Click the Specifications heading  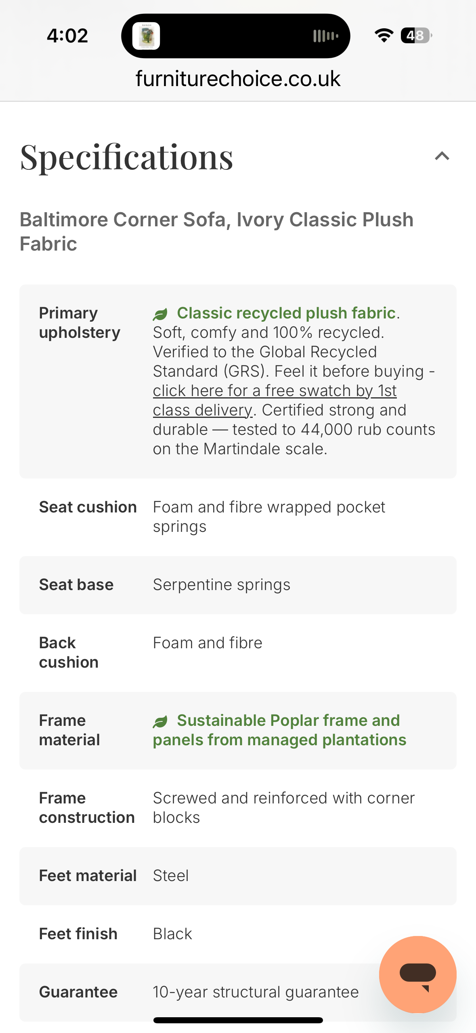click(x=127, y=157)
